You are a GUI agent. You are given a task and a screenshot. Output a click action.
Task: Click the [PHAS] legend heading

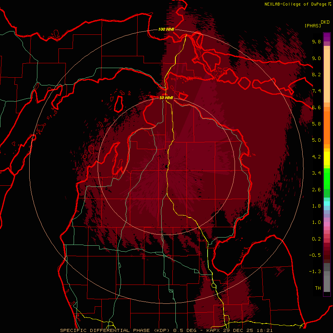click(313, 26)
